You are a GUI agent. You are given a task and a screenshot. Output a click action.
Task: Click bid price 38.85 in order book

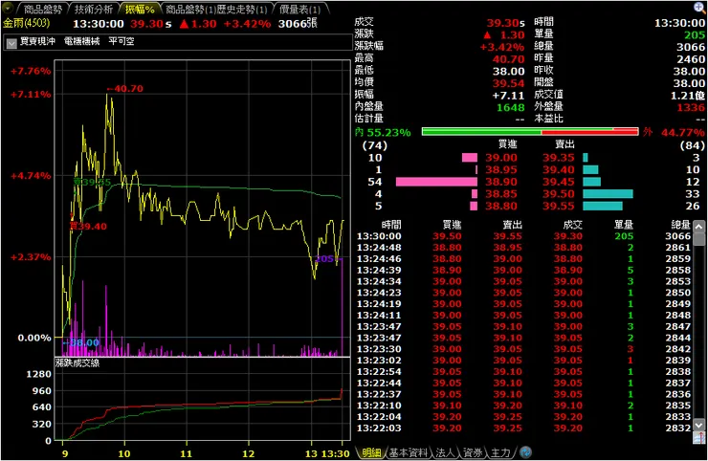[x=501, y=194]
